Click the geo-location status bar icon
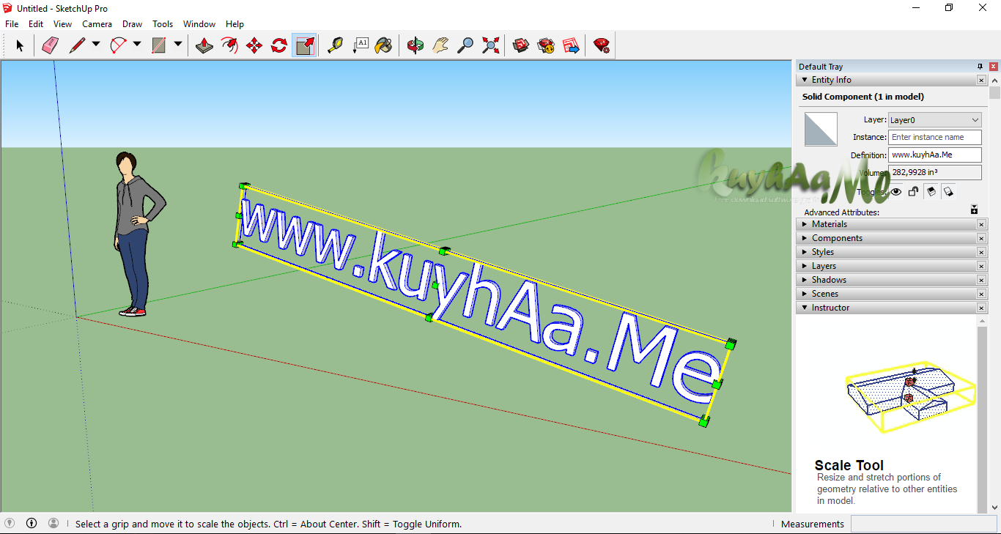 click(x=10, y=523)
